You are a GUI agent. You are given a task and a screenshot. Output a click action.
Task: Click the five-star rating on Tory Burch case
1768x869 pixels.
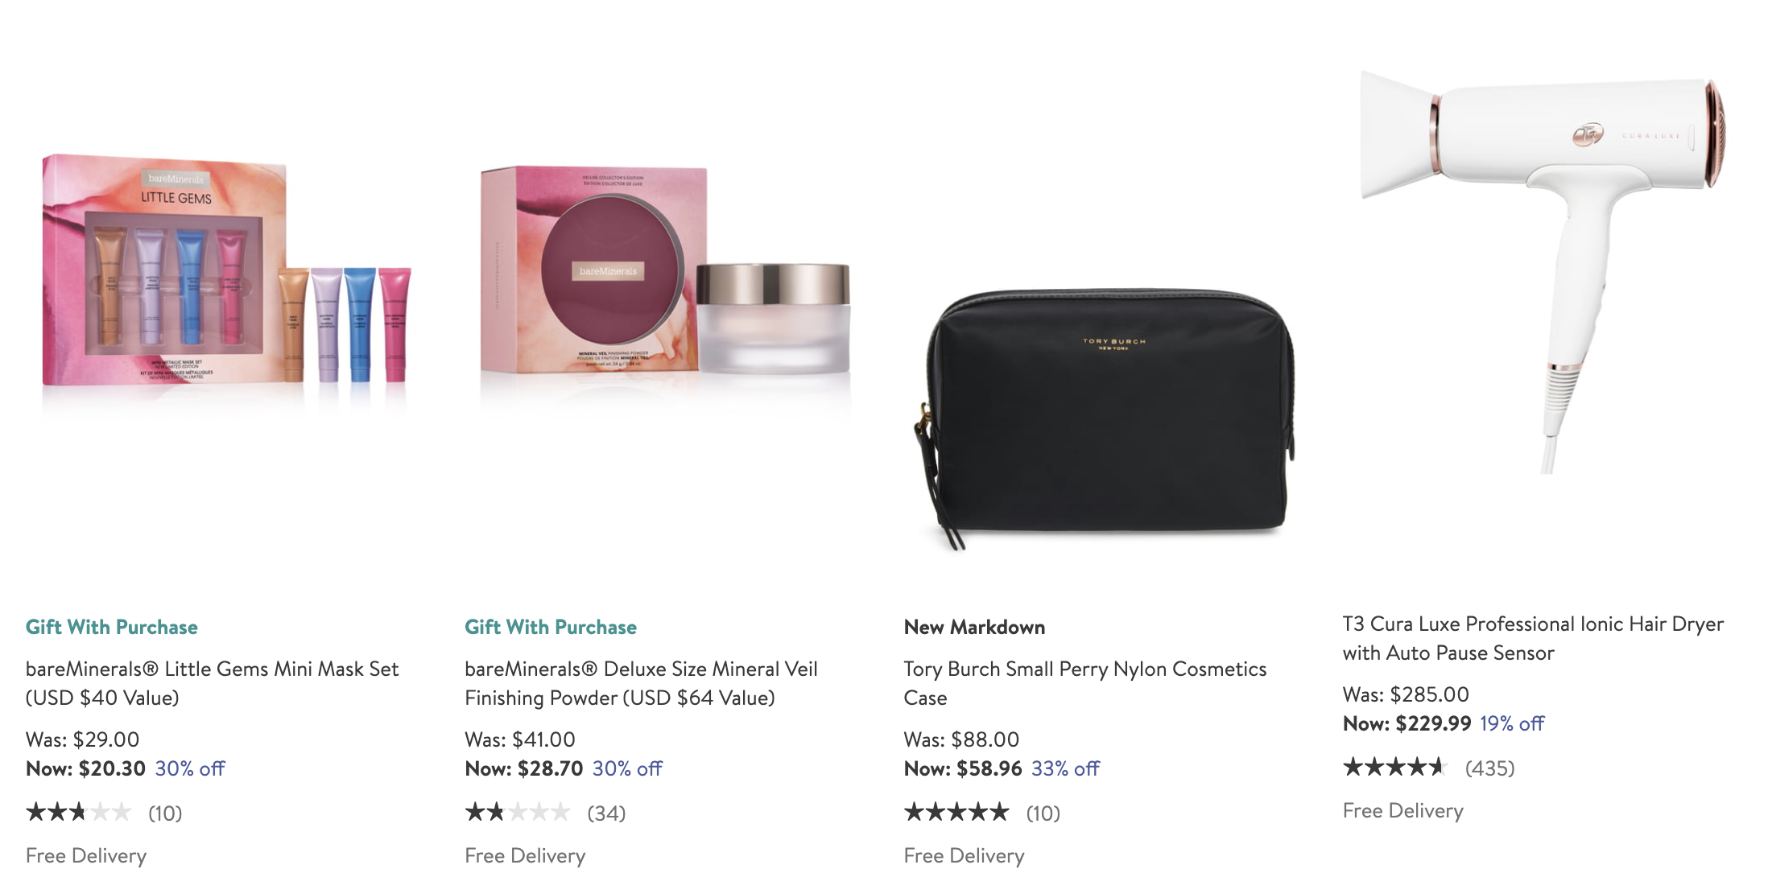click(x=956, y=812)
